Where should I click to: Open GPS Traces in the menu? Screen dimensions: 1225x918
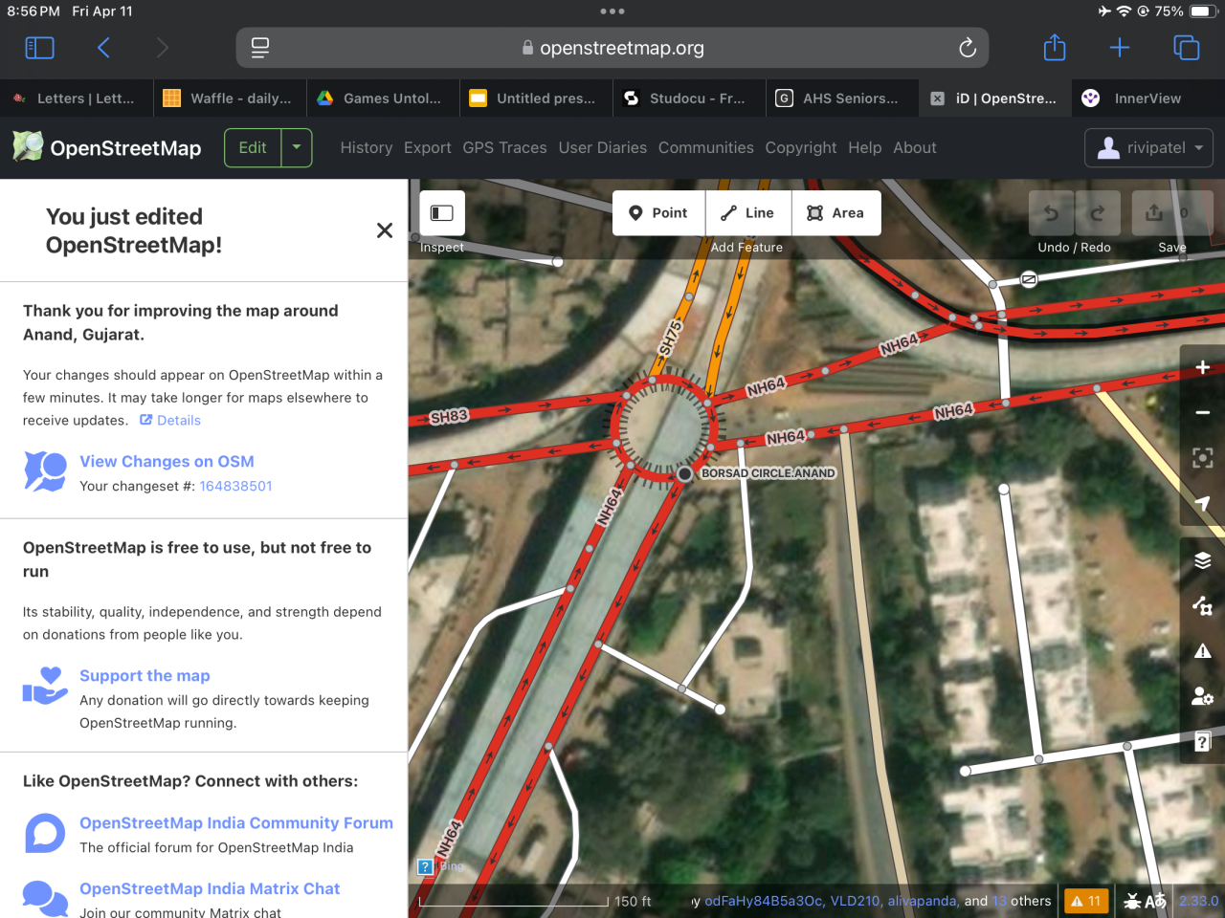pos(505,148)
